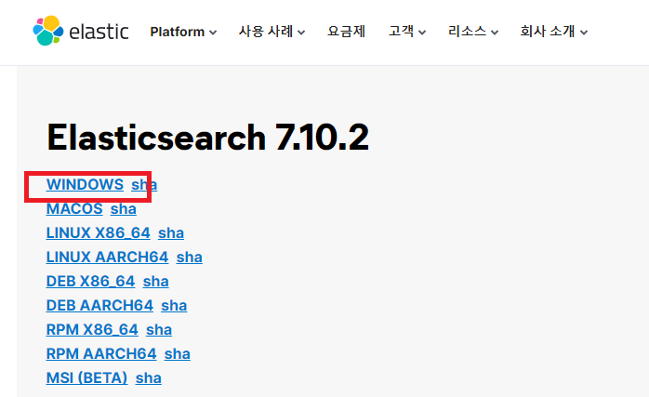Open the sha link for DEB AARCH64
The width and height of the screenshot is (649, 397).
(x=174, y=306)
